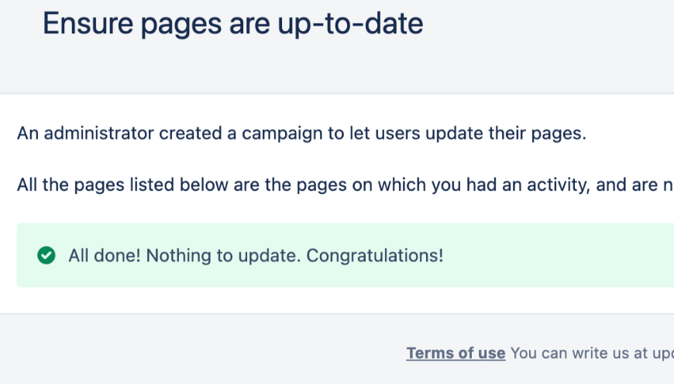This screenshot has height=384, width=674.
Task: Click the "All done! Nothing to update" message
Action: click(256, 255)
